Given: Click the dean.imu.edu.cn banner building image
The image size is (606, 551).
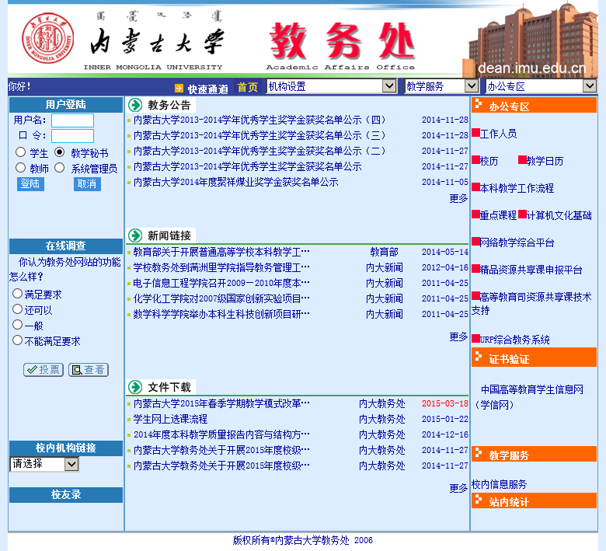Looking at the screenshot, I should [530, 39].
